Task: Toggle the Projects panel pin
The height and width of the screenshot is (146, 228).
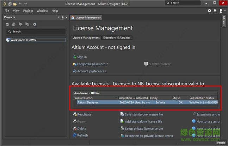Action: pos(62,17)
